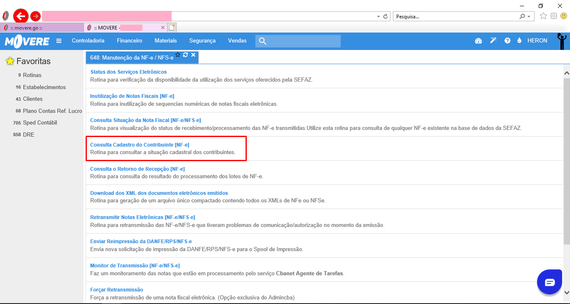Open help via the question mark icon
The image size is (570, 304).
507,41
